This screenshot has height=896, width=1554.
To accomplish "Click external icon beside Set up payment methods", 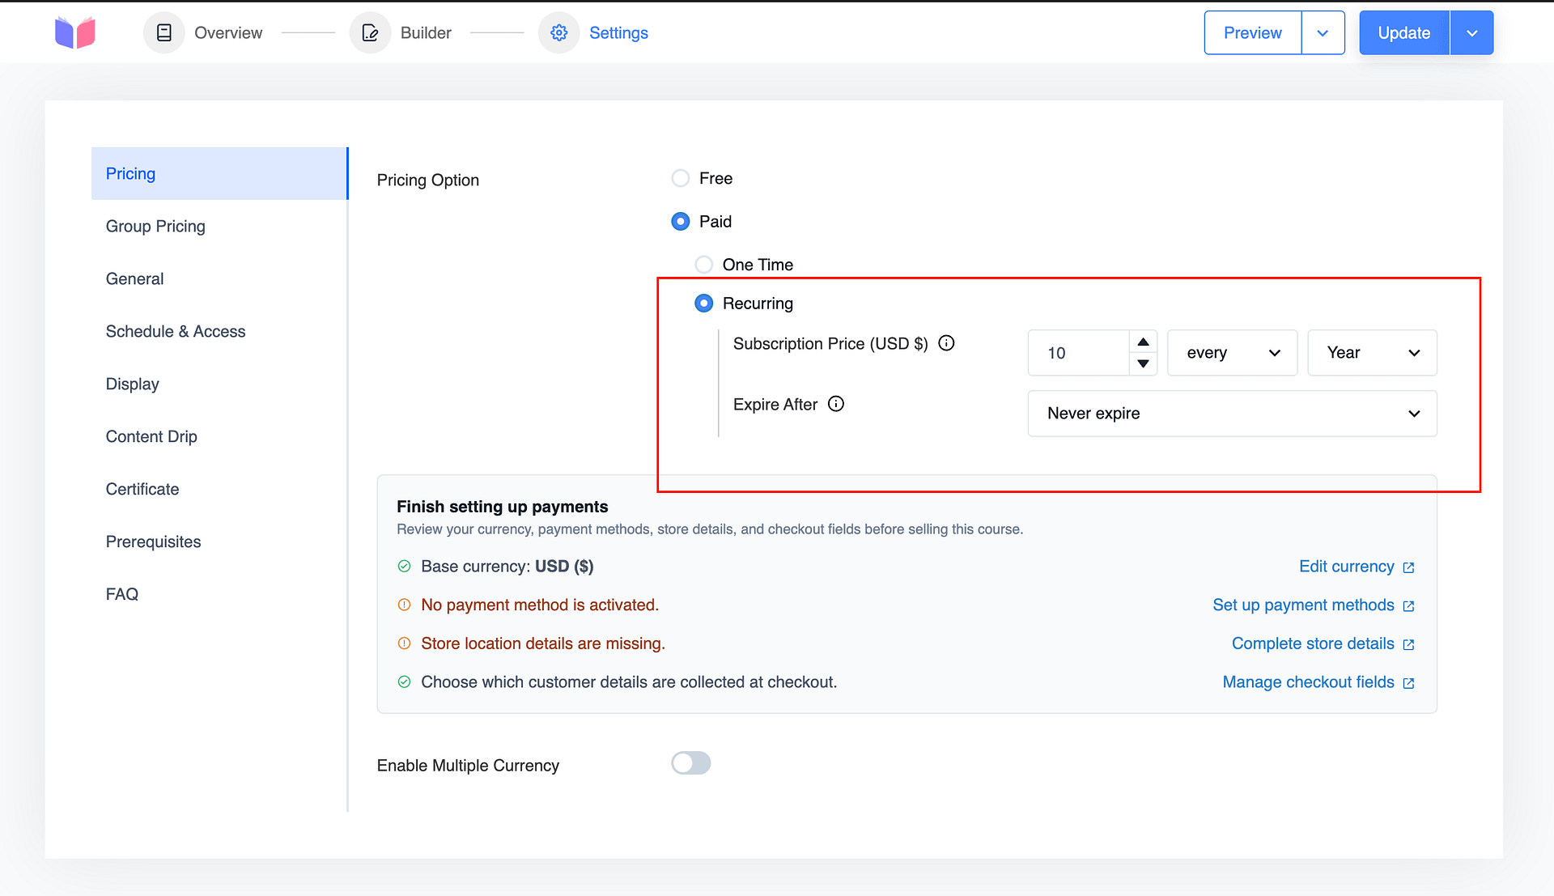I will tap(1408, 606).
